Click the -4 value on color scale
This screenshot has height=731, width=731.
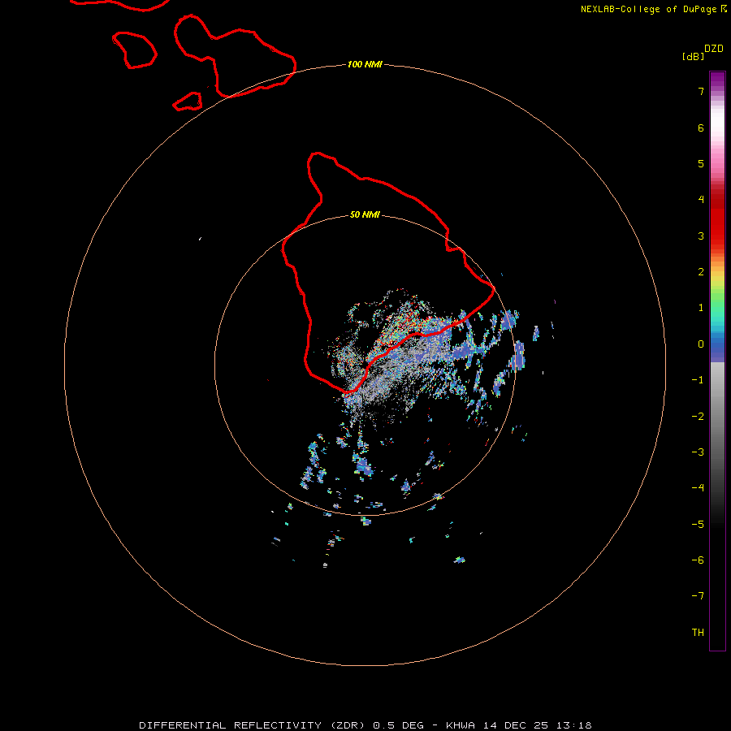click(698, 488)
